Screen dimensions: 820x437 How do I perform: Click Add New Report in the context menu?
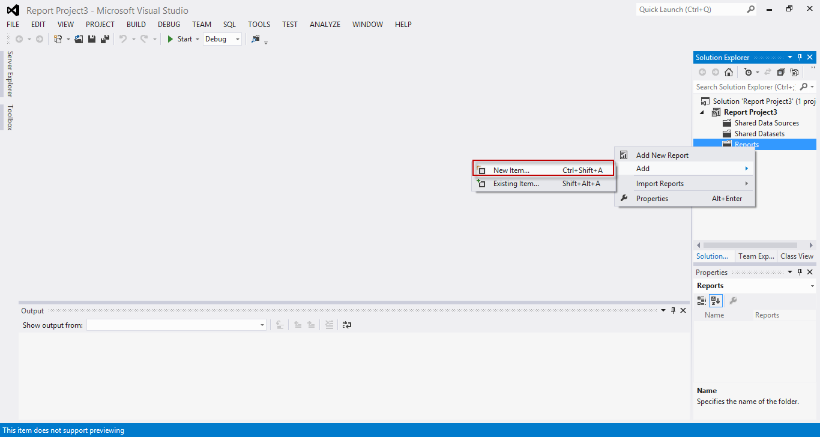pos(662,155)
